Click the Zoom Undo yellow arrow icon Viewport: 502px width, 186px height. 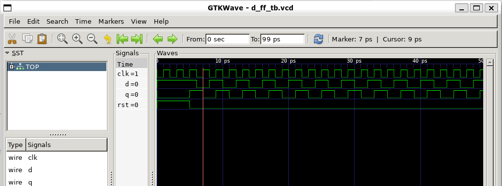coord(108,39)
